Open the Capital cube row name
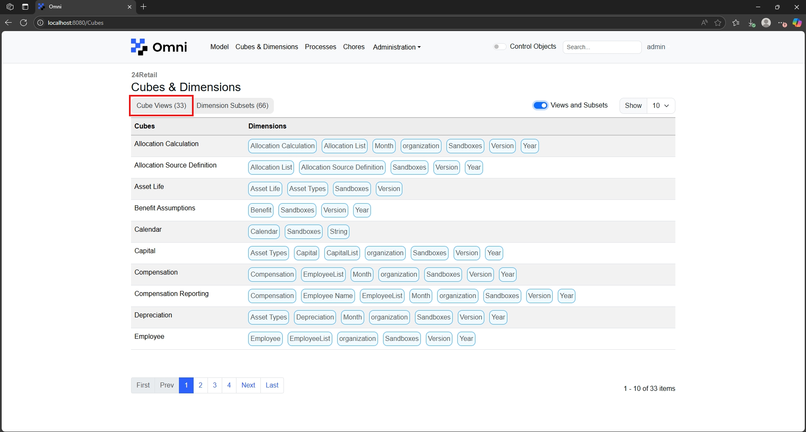This screenshot has width=806, height=432. [145, 251]
